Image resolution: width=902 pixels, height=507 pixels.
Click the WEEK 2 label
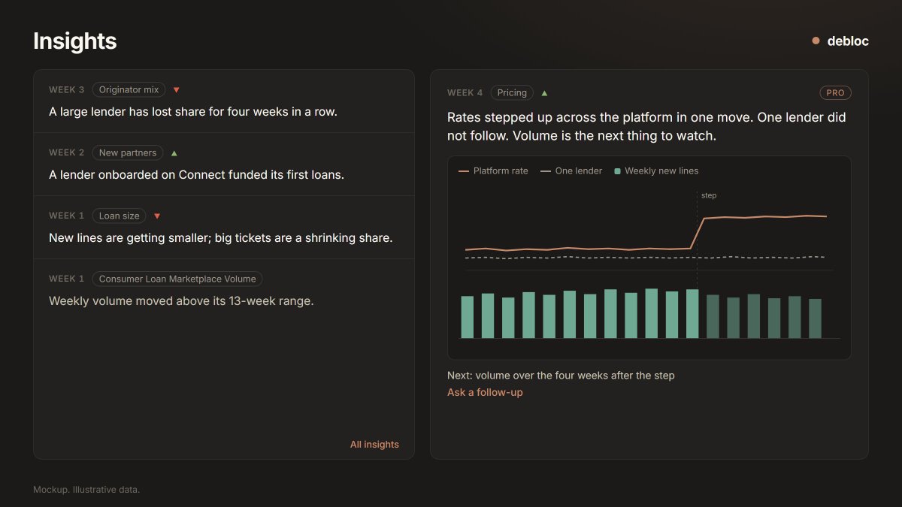pos(67,153)
